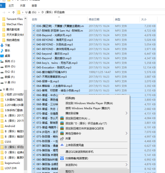
Task: Choose 打开(O) from the context menu
Action: (x=70, y=98)
